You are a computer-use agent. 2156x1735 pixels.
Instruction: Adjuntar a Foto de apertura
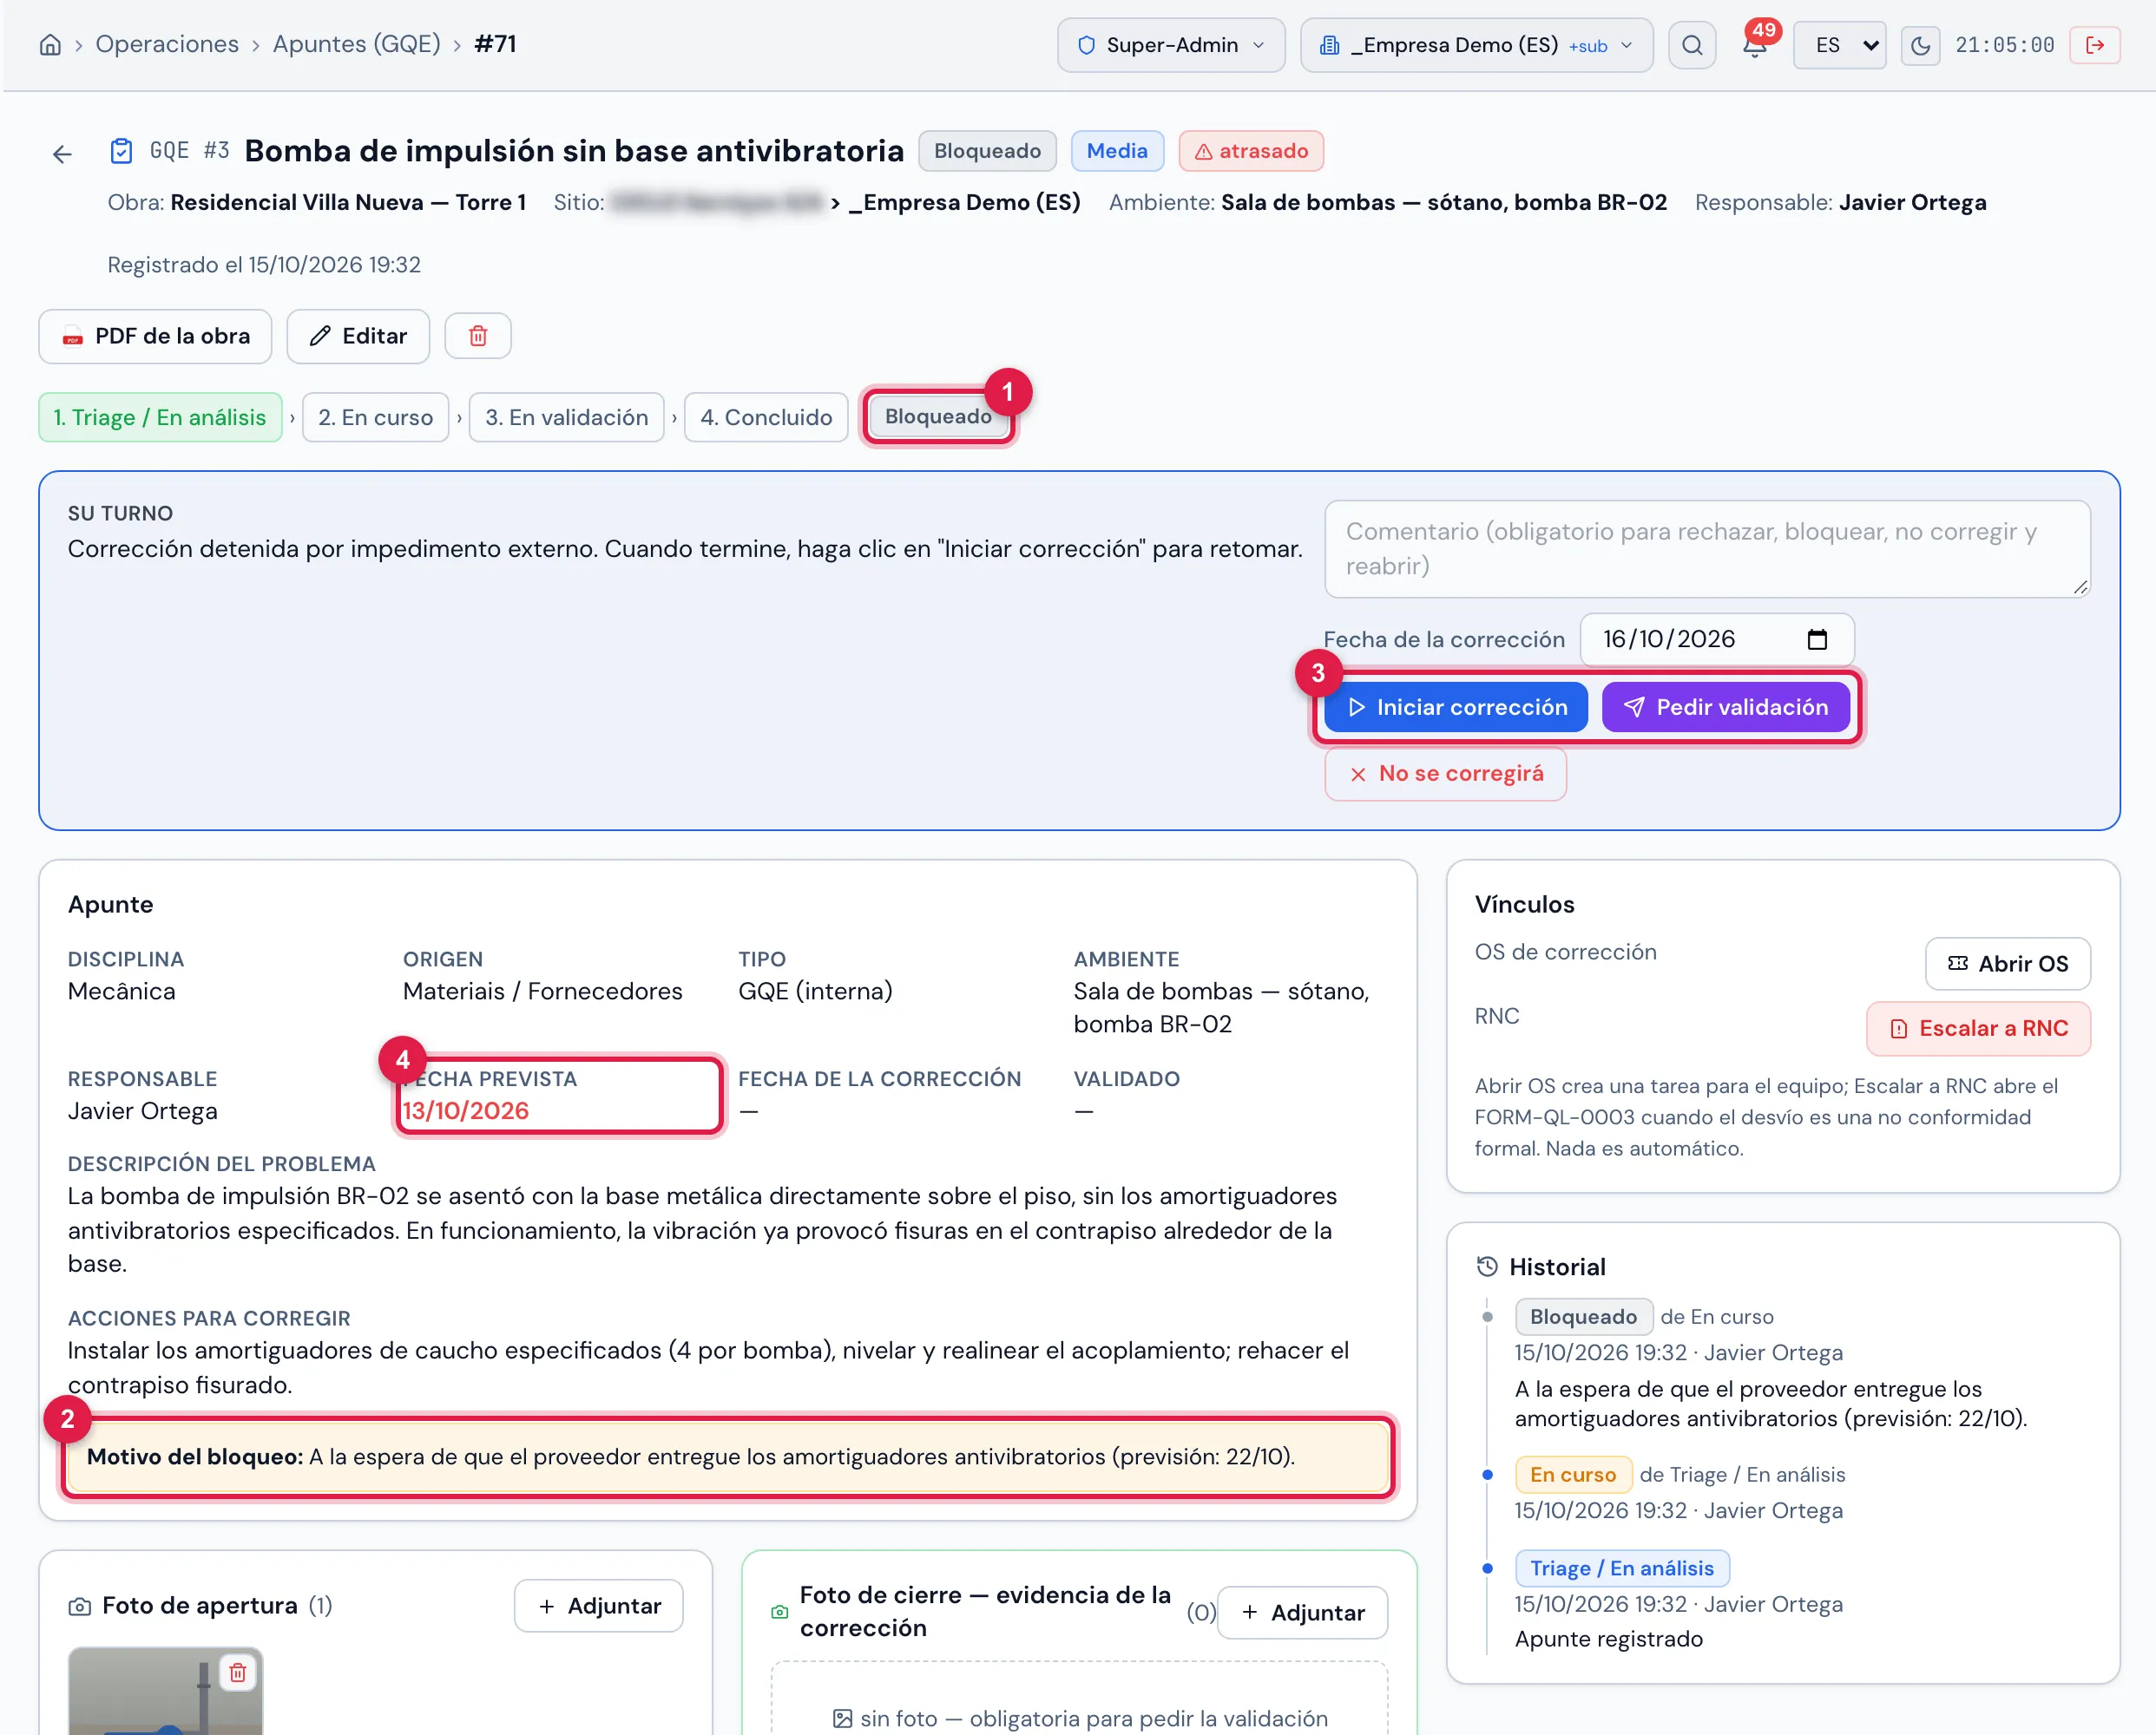pyautogui.click(x=599, y=1605)
